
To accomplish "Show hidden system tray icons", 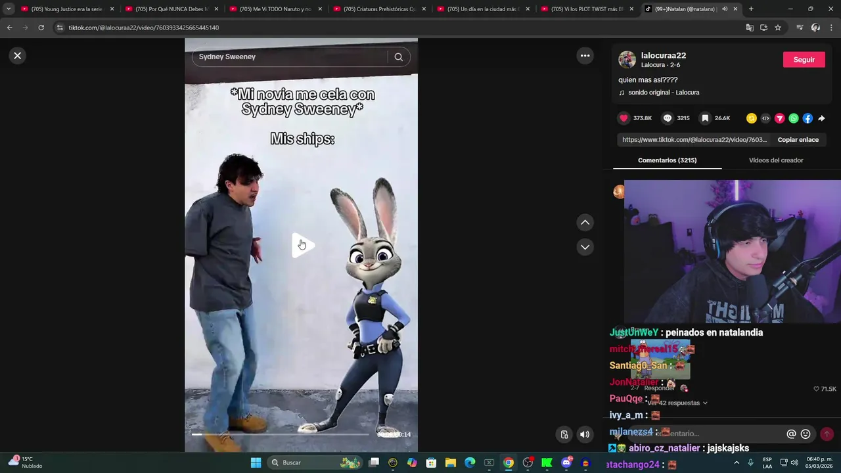I will 736,462.
